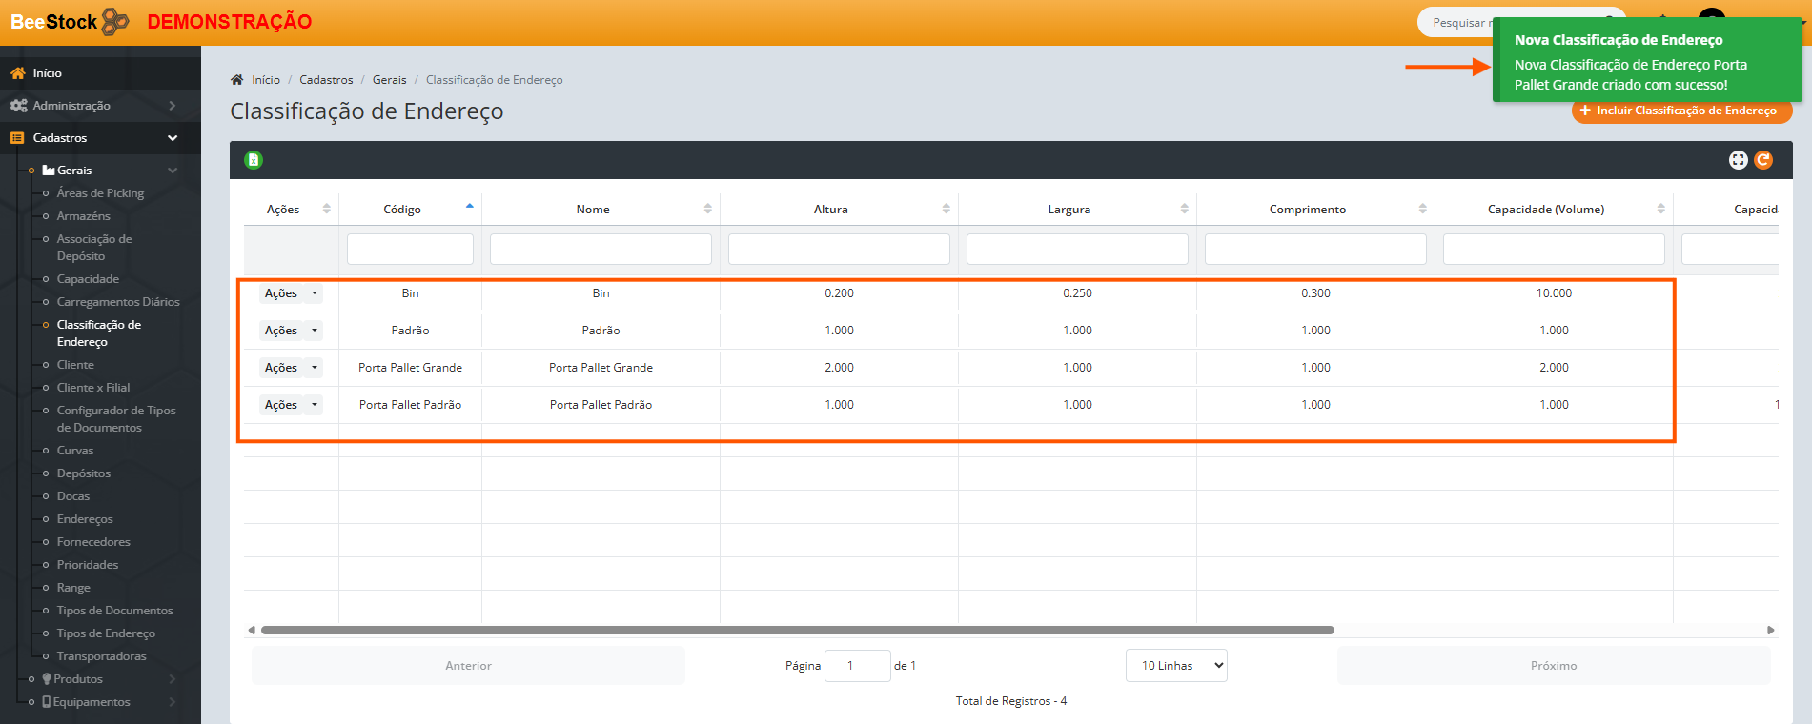Click the Nome column filter field

click(x=601, y=249)
